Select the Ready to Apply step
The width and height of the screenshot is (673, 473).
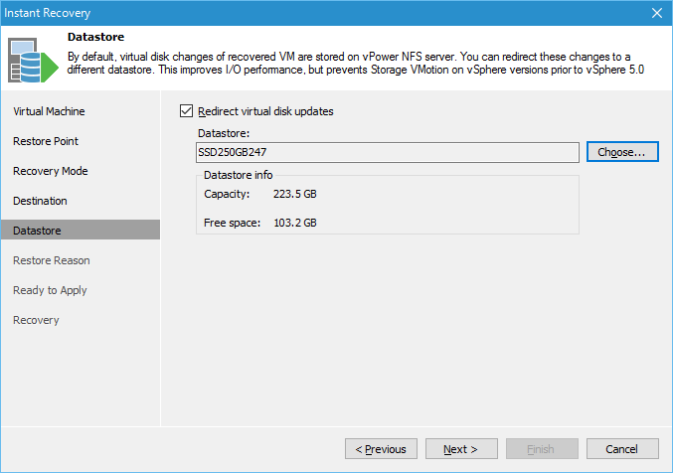click(50, 290)
